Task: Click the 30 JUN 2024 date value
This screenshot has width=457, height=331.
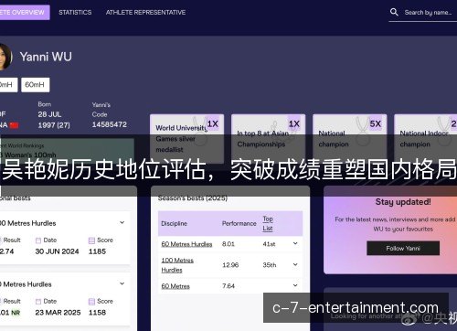Action: 57,251
